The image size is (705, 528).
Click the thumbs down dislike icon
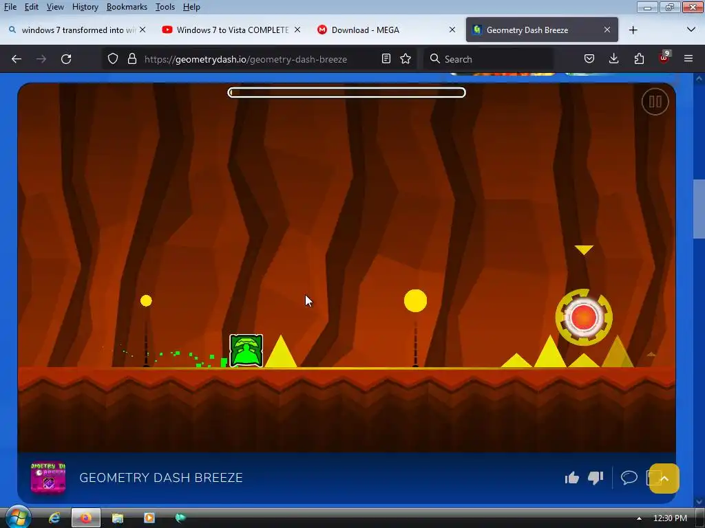pos(596,478)
